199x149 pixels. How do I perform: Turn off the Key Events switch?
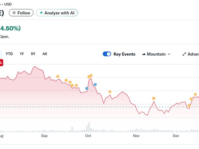pyautogui.click(x=107, y=54)
